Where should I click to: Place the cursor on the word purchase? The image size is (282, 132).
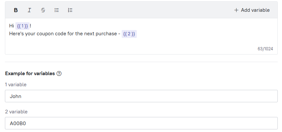coord(106,34)
